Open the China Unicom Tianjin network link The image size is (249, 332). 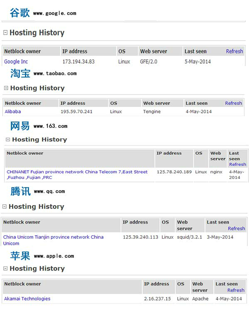tap(53, 240)
